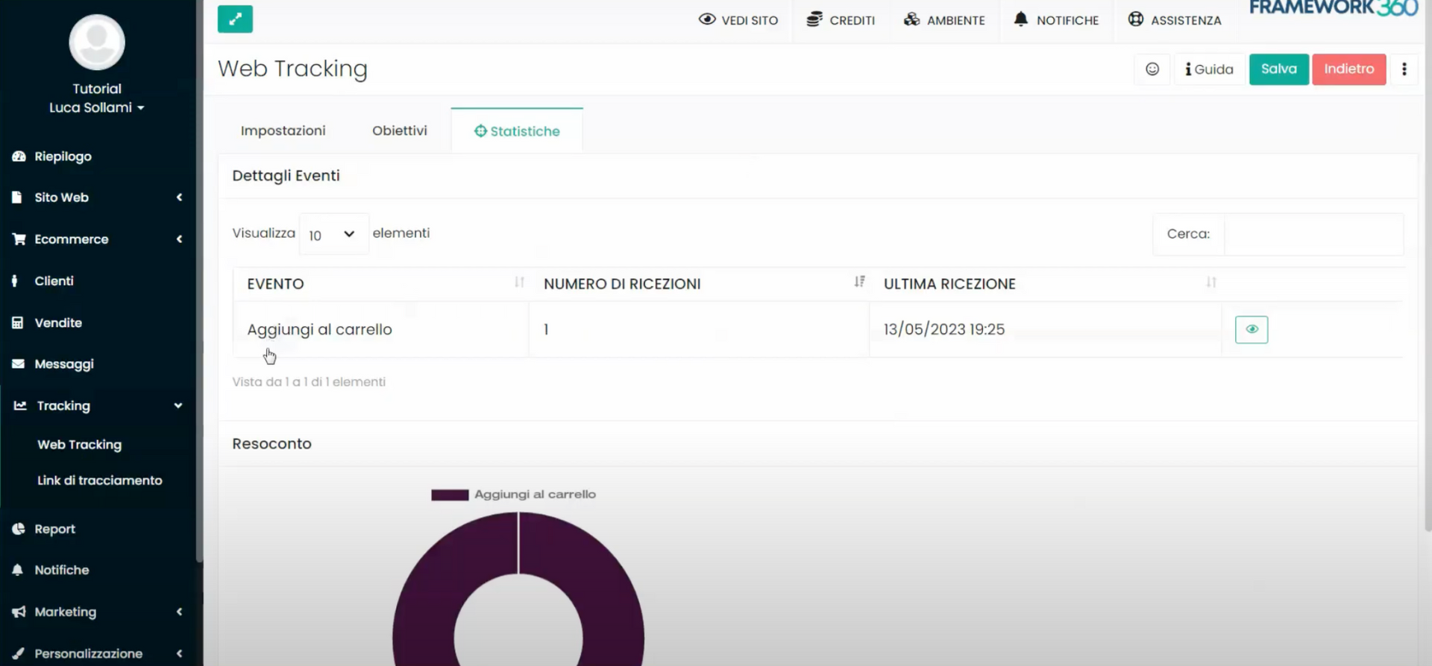The width and height of the screenshot is (1432, 666).
Task: Click the Report menu label
Action: pos(54,529)
